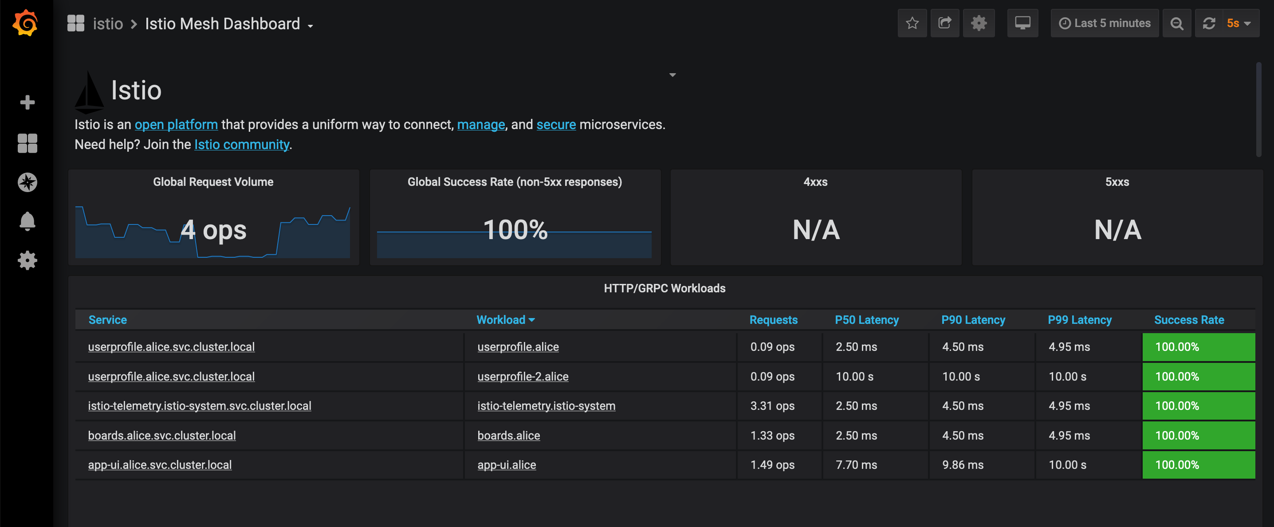1274x527 pixels.
Task: Click the green 100.00% cell for boards.alice
Action: point(1198,436)
